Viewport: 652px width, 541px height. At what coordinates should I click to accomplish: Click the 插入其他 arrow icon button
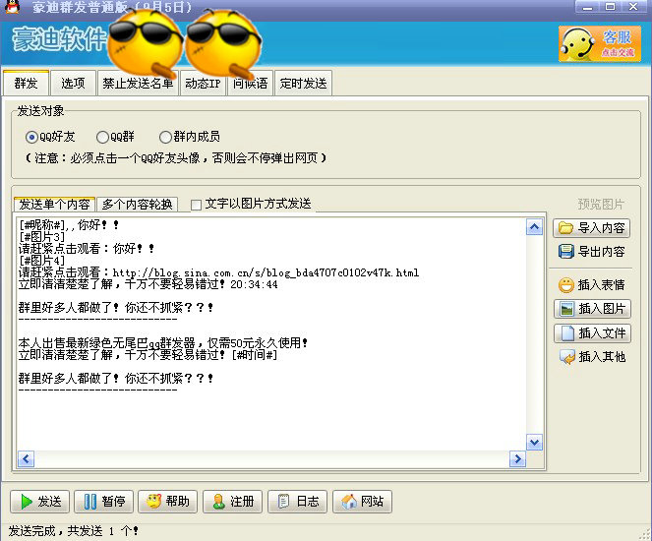click(591, 357)
